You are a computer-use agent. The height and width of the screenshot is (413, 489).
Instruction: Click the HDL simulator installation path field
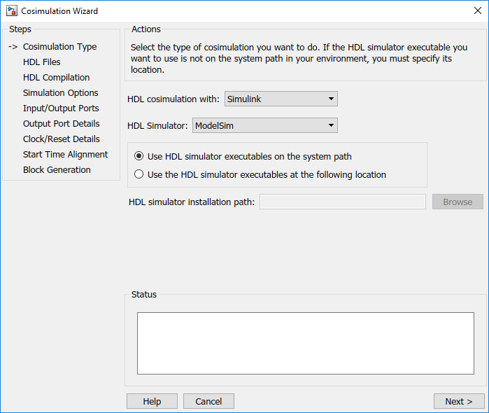point(342,202)
